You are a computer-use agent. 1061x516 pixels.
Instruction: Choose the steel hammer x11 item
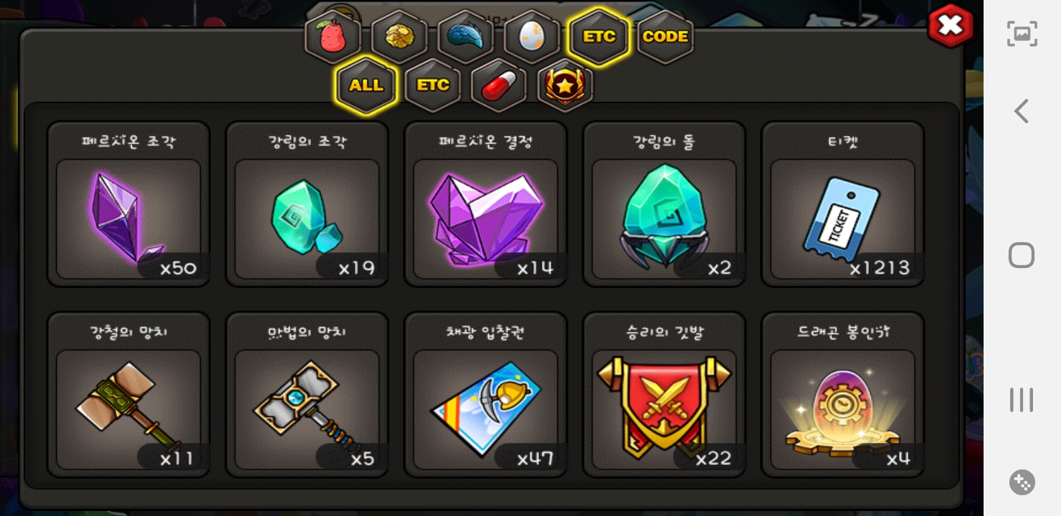128,395
